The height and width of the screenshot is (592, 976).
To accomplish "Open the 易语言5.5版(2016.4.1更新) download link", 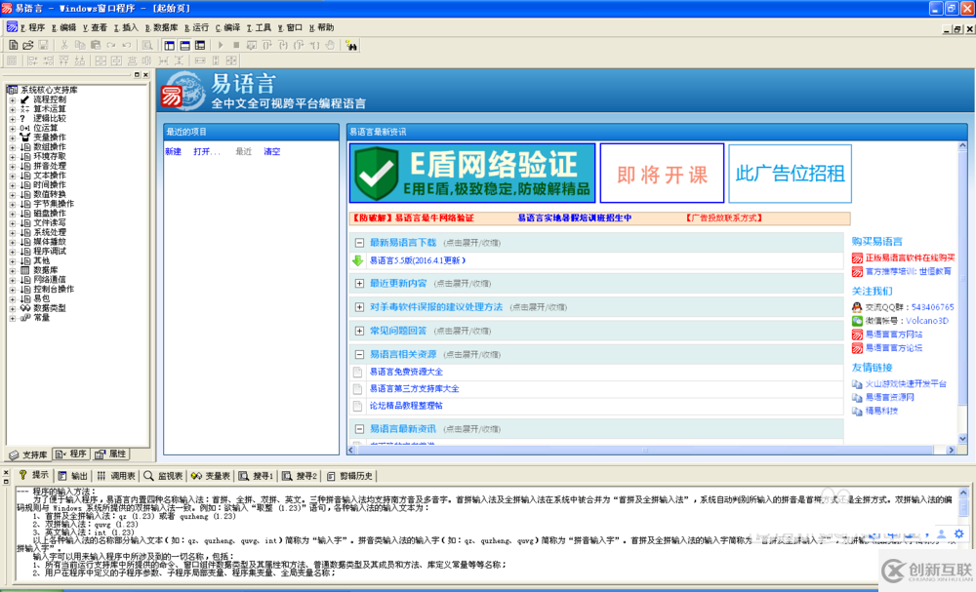I will pyautogui.click(x=418, y=260).
